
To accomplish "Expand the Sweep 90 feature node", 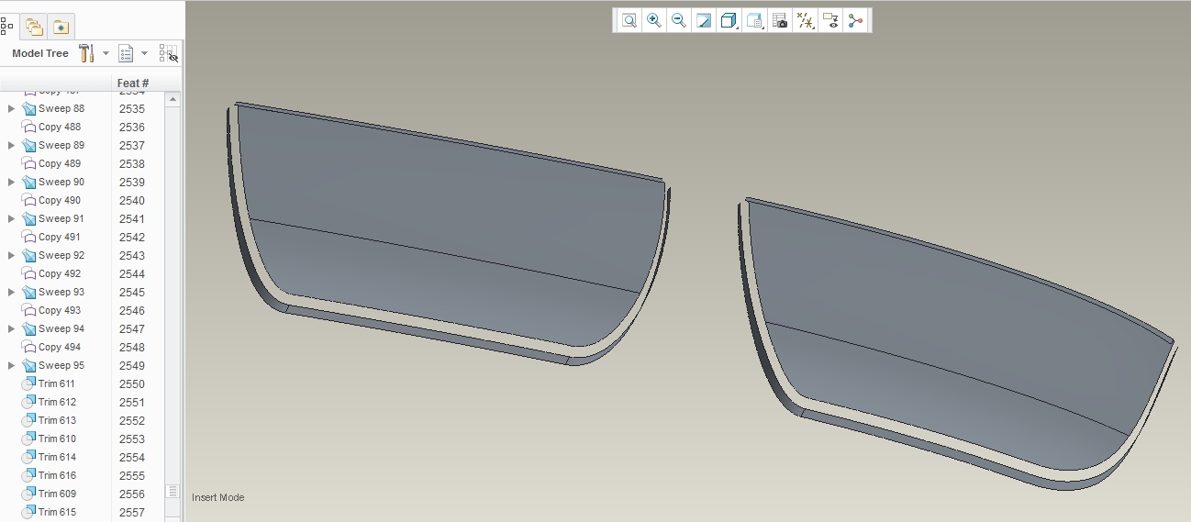I will point(11,182).
